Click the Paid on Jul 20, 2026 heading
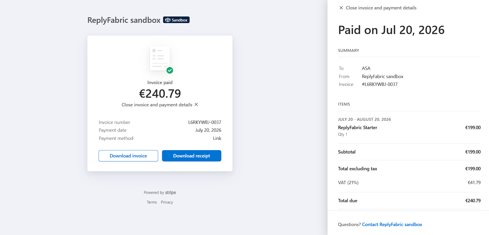The image size is (489, 235). pyautogui.click(x=391, y=30)
